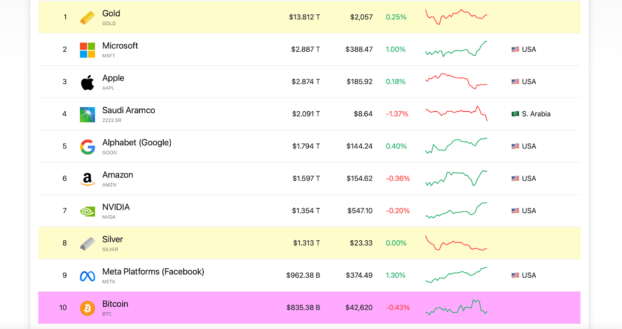
Task: Click the USA flag in Amazon row
Action: [515, 178]
